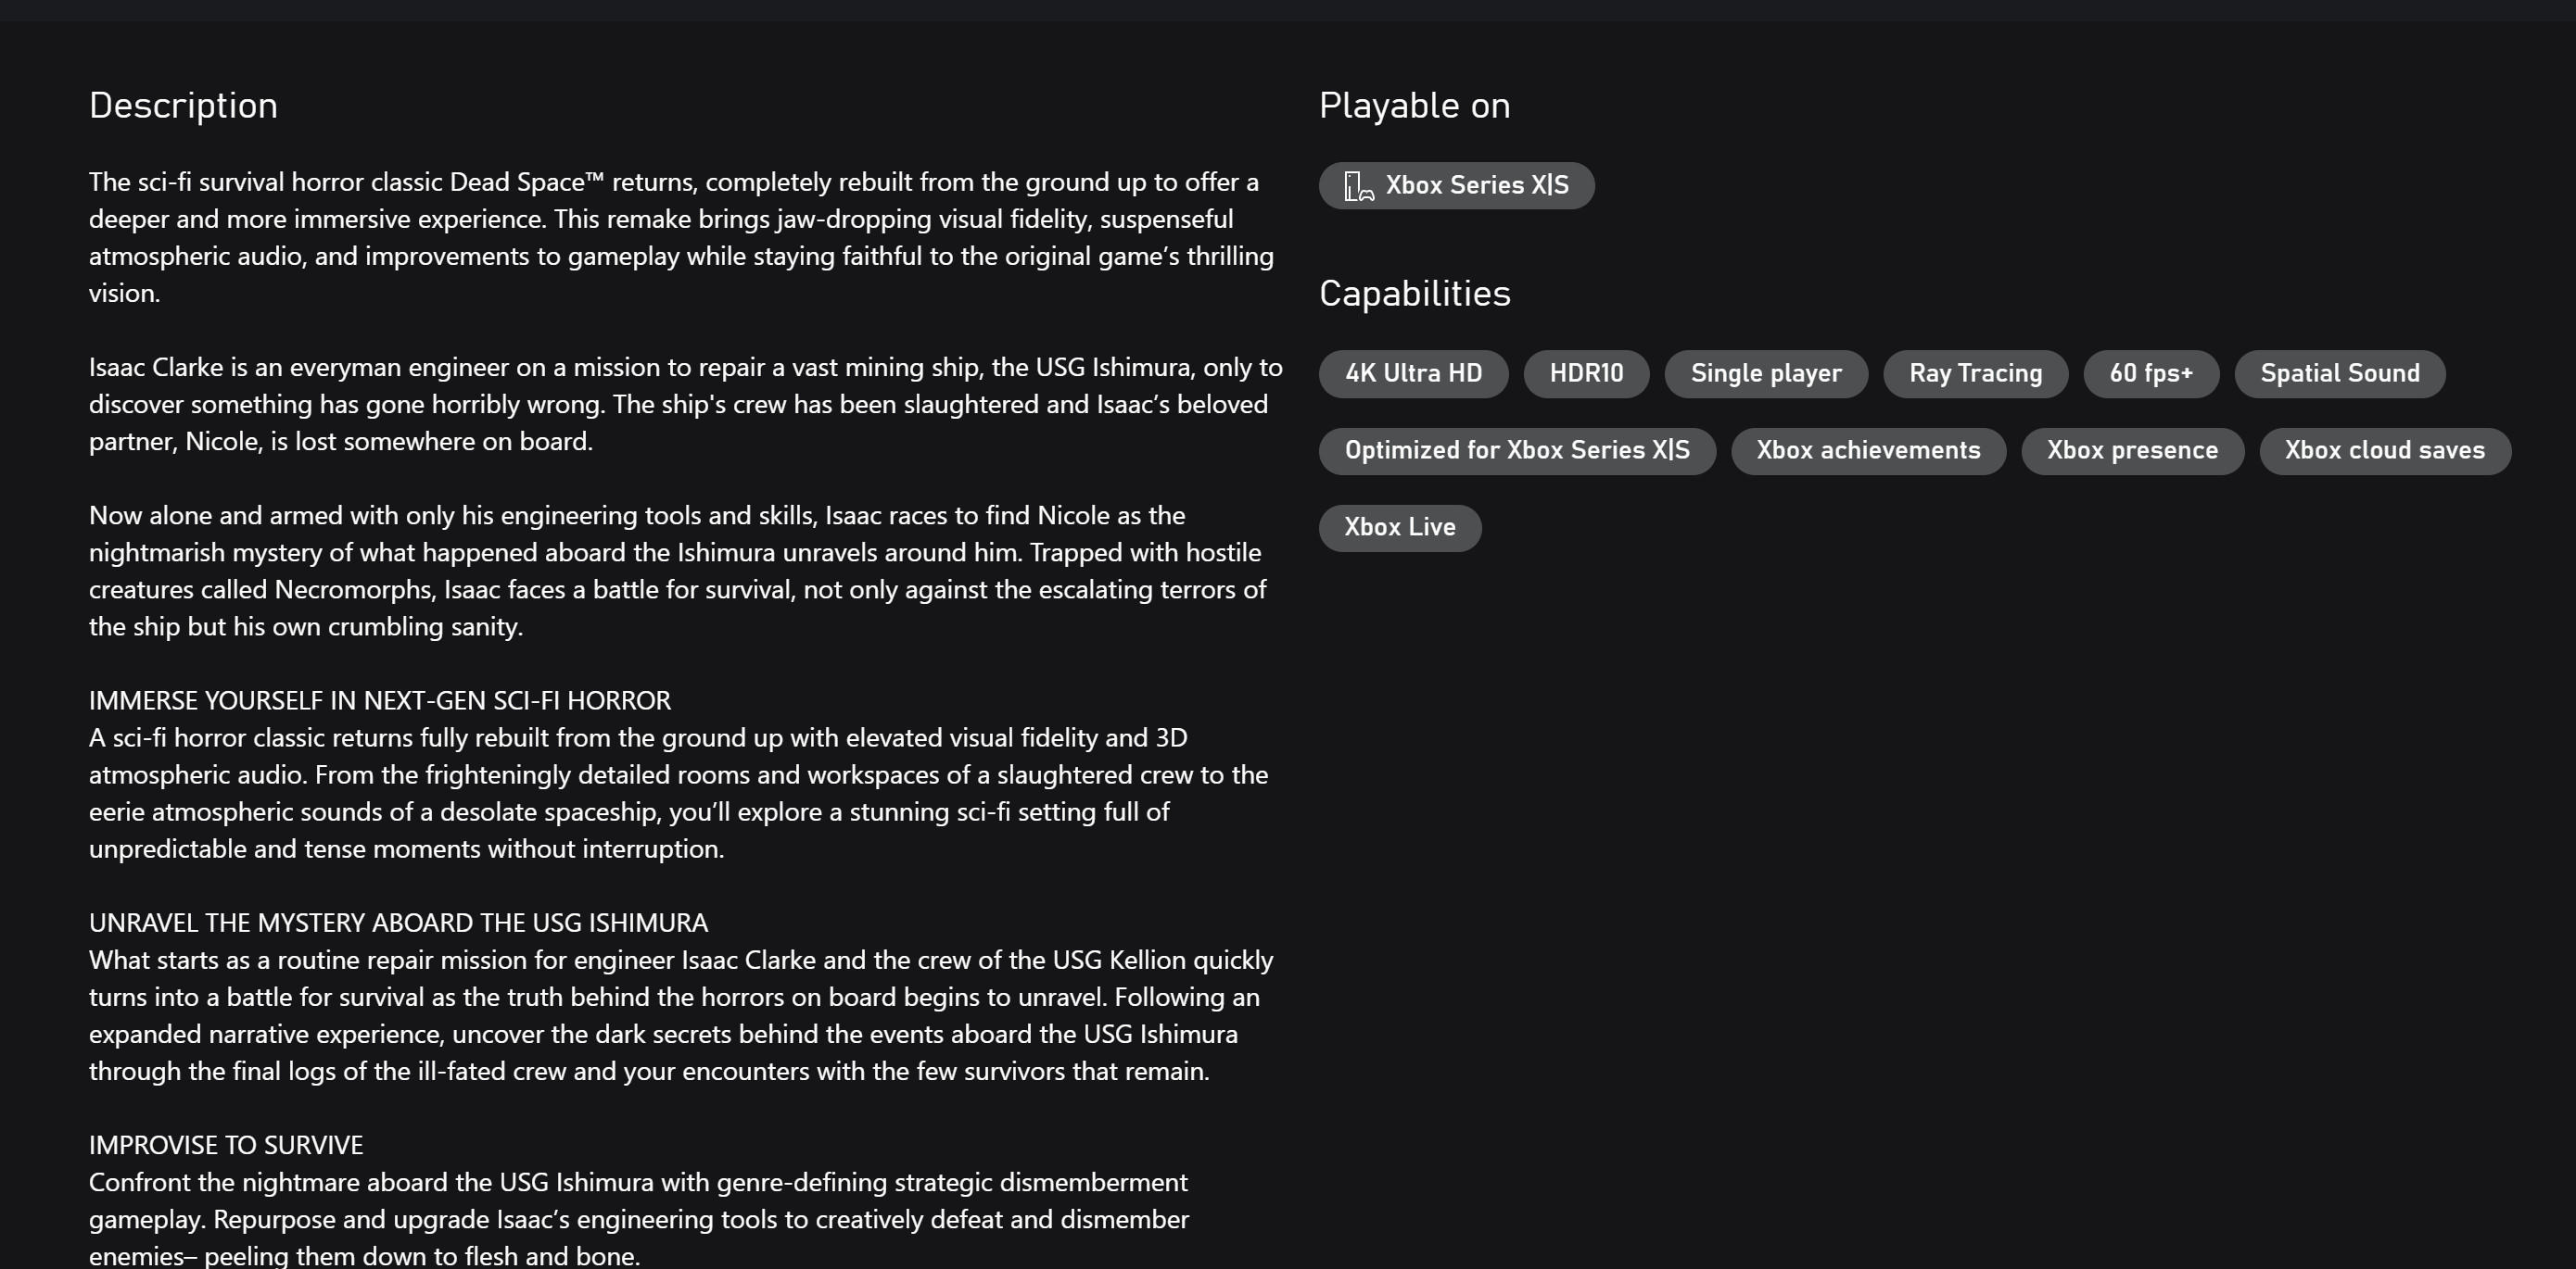Click the Xbox cloud saves tag
Image resolution: width=2576 pixels, height=1269 pixels.
click(x=2385, y=451)
